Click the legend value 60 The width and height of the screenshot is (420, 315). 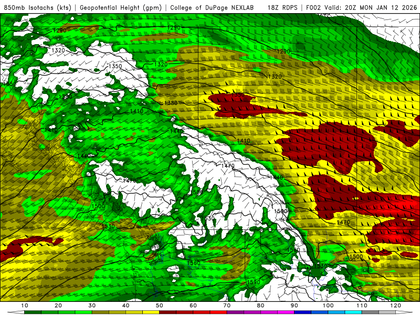click(193, 306)
